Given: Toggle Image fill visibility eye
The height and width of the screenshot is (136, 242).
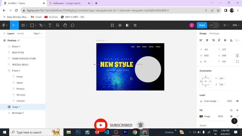Looking at the screenshot, I should point(231,116).
